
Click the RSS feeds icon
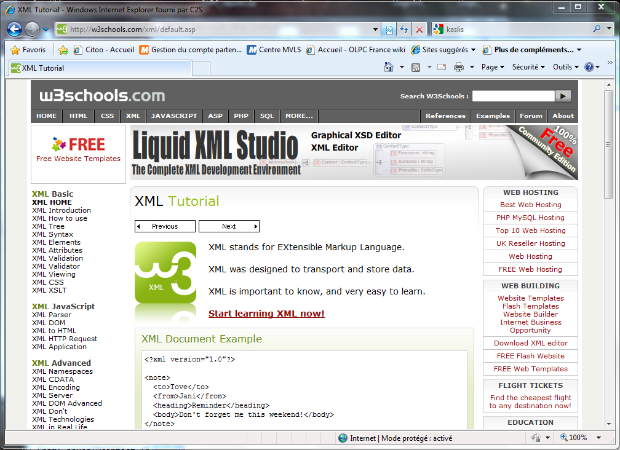(416, 67)
